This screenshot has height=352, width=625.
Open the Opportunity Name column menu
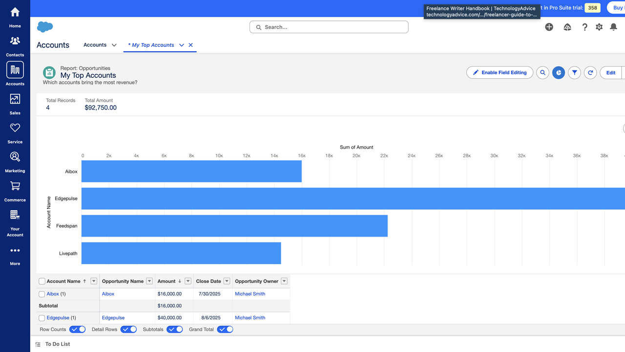(x=149, y=281)
